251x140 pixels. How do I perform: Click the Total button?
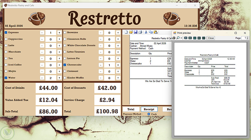click(131, 109)
